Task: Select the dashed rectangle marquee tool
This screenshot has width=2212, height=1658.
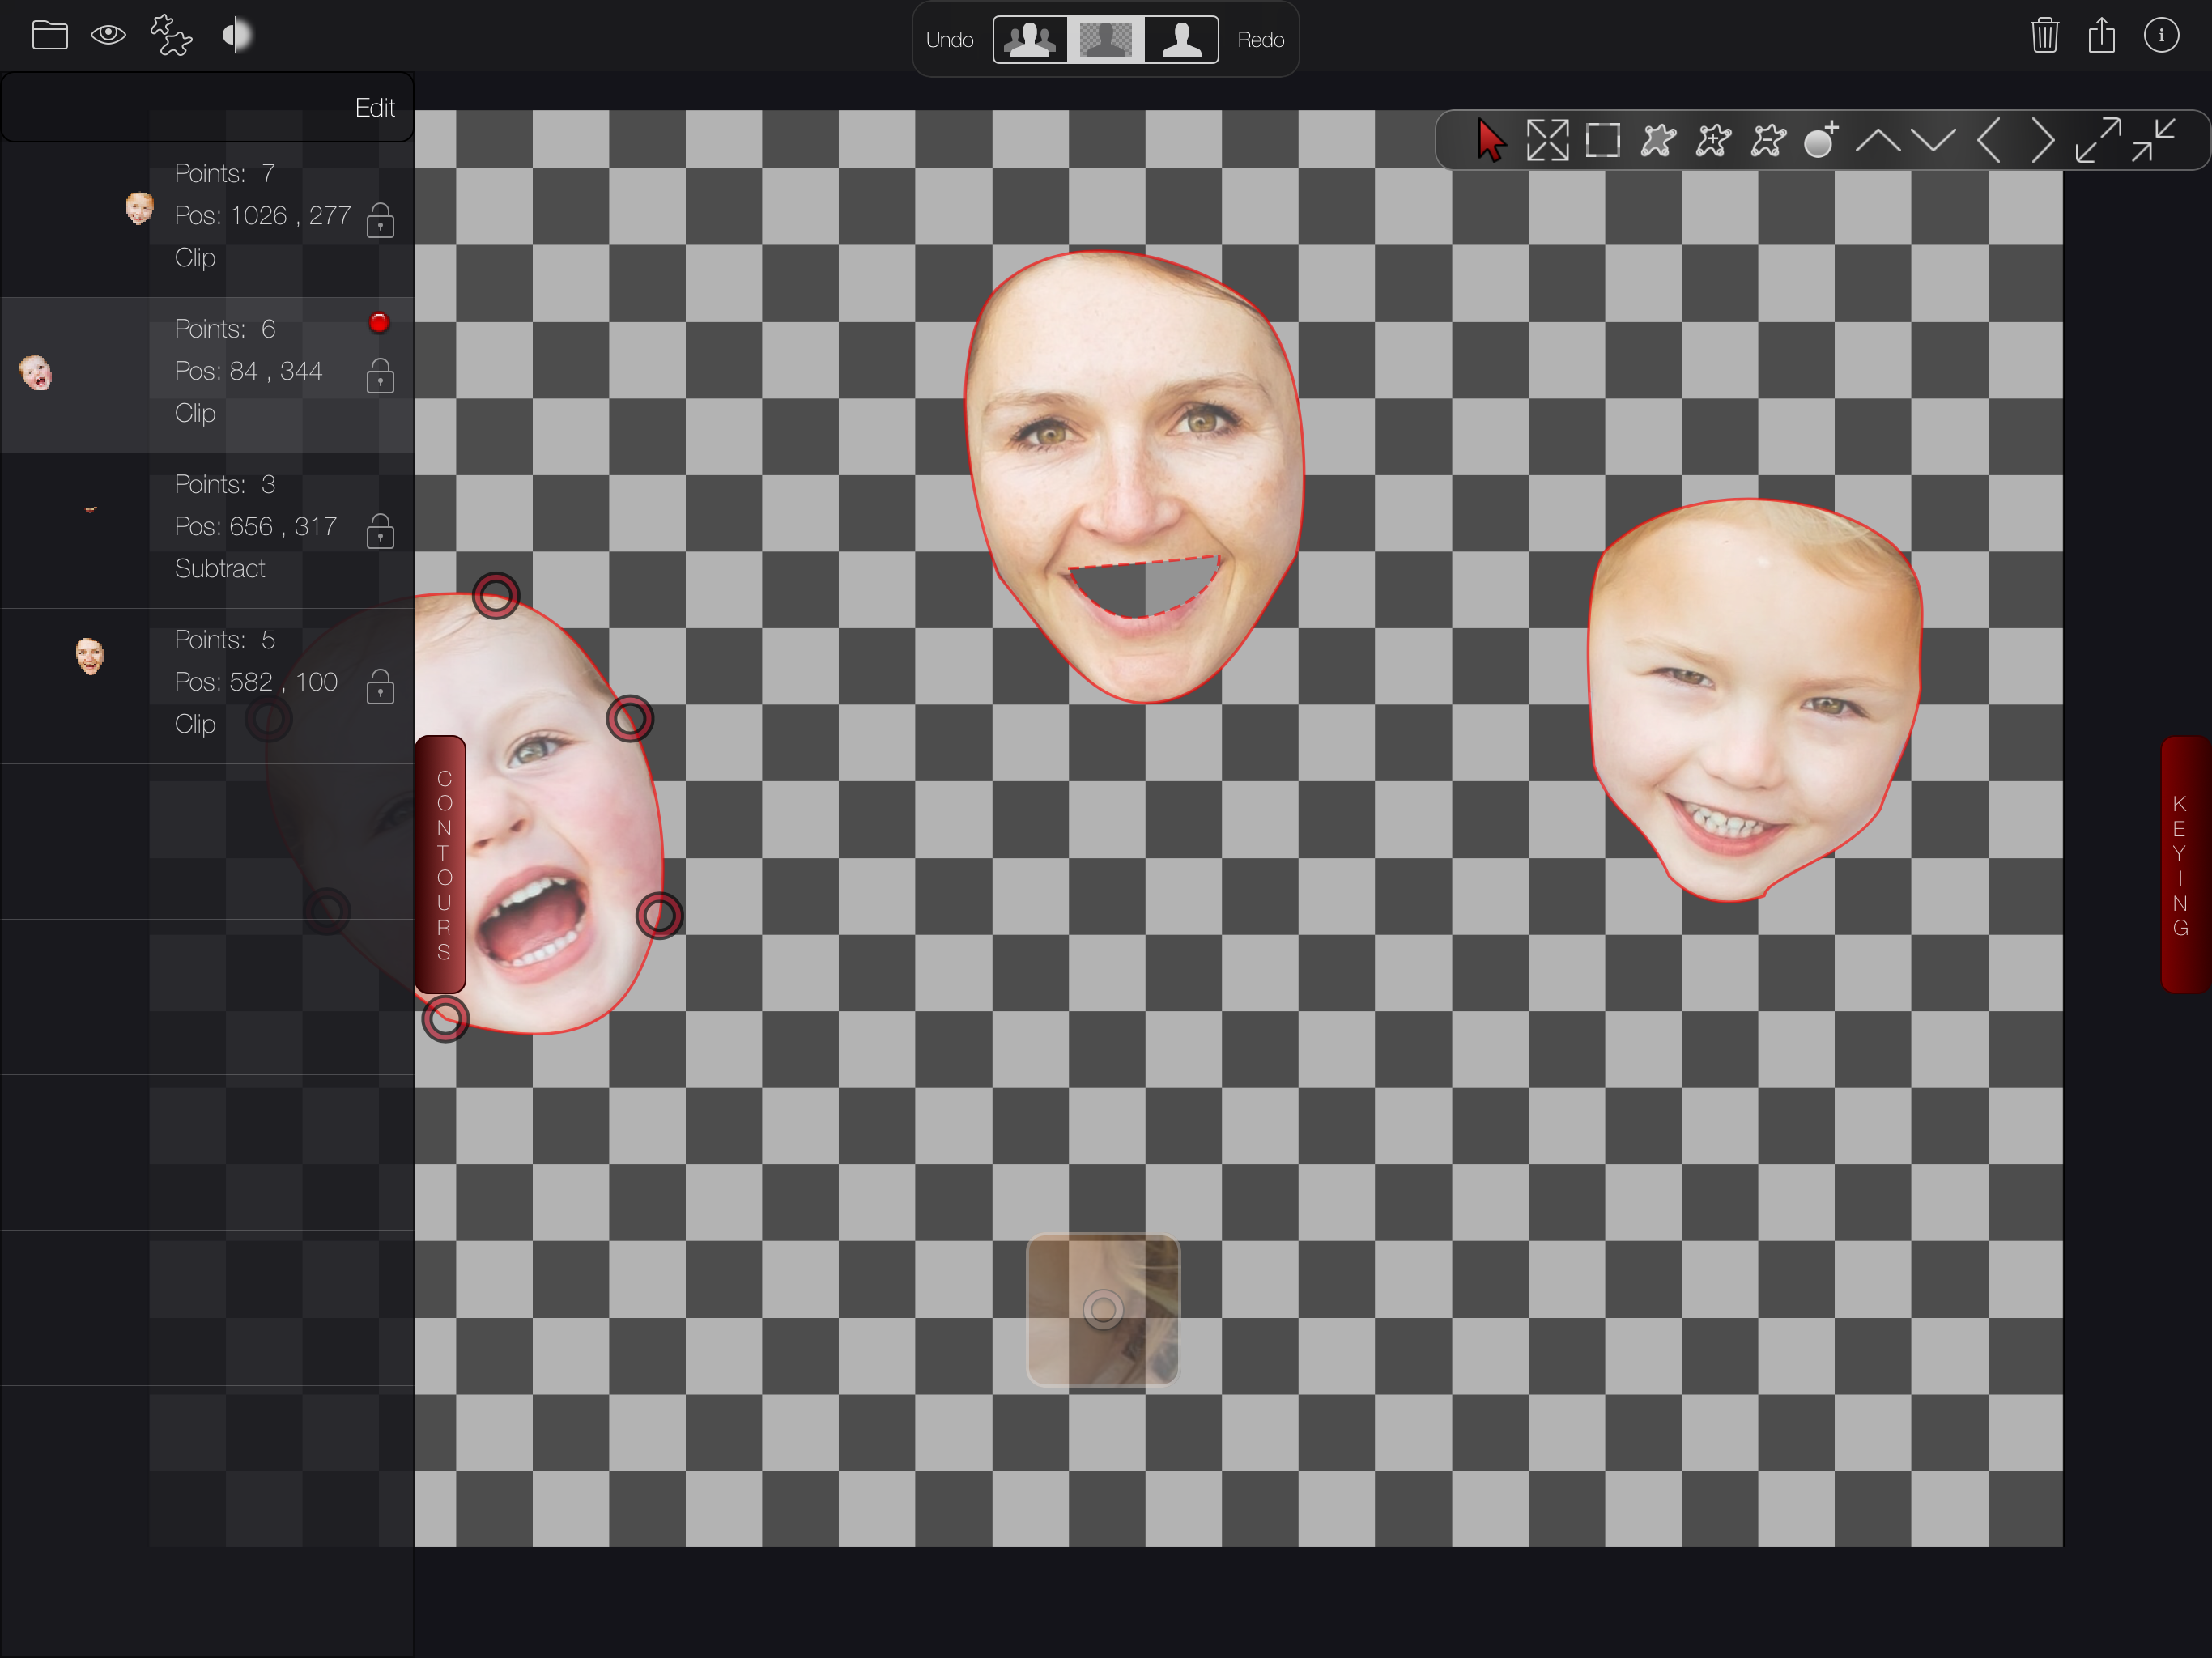Action: coord(1602,141)
